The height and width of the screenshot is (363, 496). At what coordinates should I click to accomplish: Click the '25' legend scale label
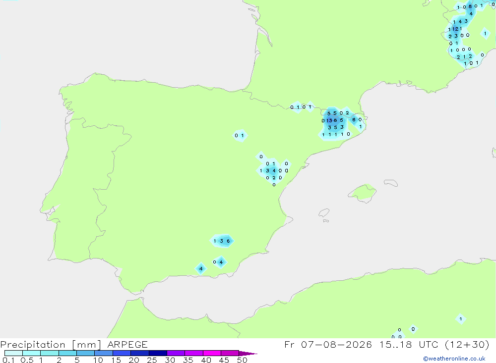click(x=152, y=360)
